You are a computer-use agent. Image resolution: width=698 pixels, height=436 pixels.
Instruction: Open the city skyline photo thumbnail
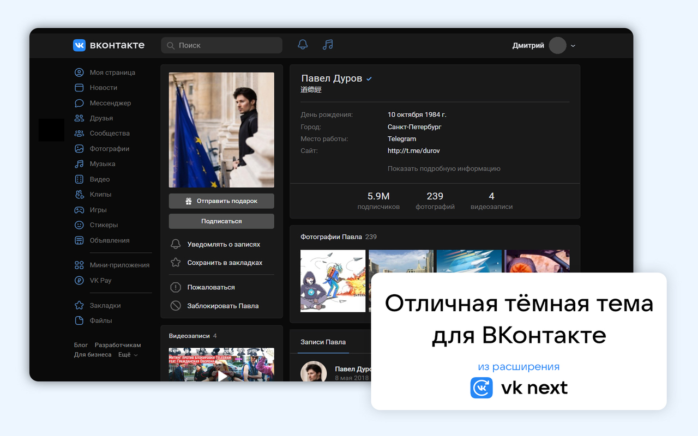(401, 262)
